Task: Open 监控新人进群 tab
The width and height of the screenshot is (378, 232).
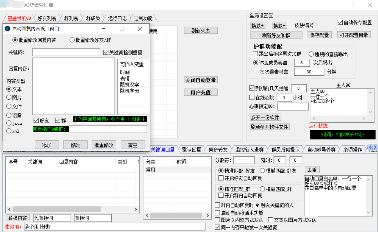Action: click(x=249, y=149)
